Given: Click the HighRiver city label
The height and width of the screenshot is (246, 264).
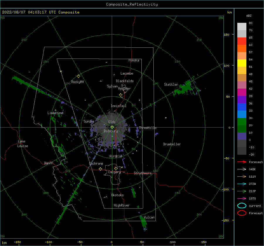Looking at the screenshot, I should 122,205.
